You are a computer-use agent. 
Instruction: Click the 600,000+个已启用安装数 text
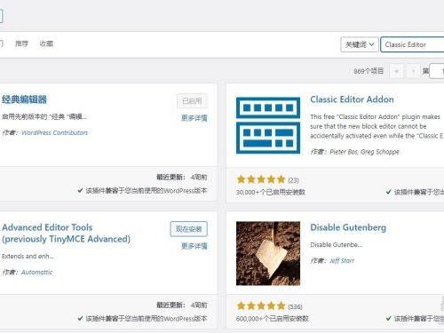(x=273, y=319)
